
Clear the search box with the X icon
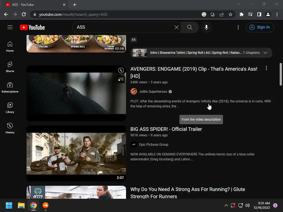[177, 27]
